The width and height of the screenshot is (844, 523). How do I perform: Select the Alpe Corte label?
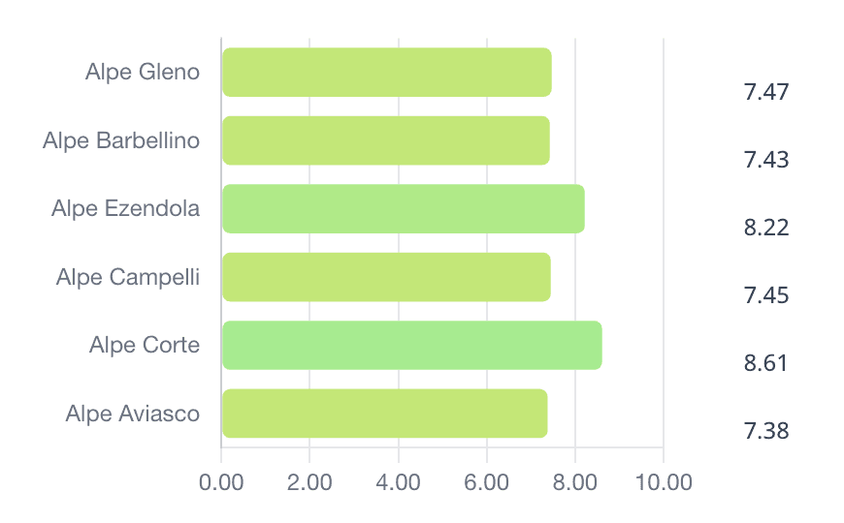click(x=145, y=345)
